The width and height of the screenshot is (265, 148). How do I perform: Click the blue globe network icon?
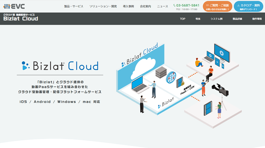click(x=171, y=77)
